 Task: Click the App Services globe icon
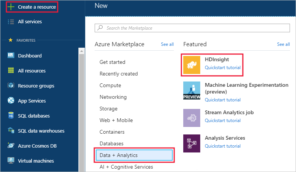point(11,101)
